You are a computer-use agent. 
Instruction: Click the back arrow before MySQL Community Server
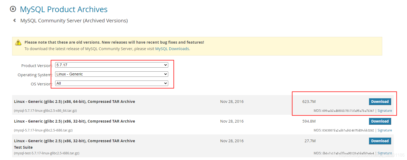click(x=15, y=20)
